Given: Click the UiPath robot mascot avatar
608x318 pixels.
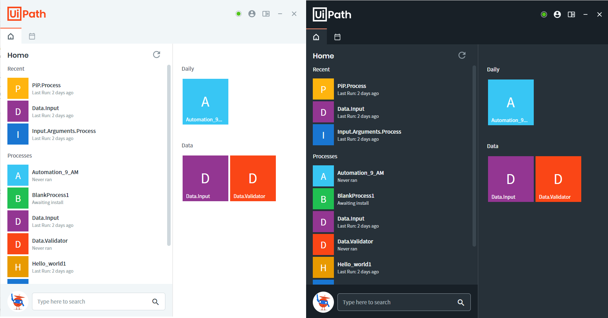Looking at the screenshot, I should click(x=323, y=302).
